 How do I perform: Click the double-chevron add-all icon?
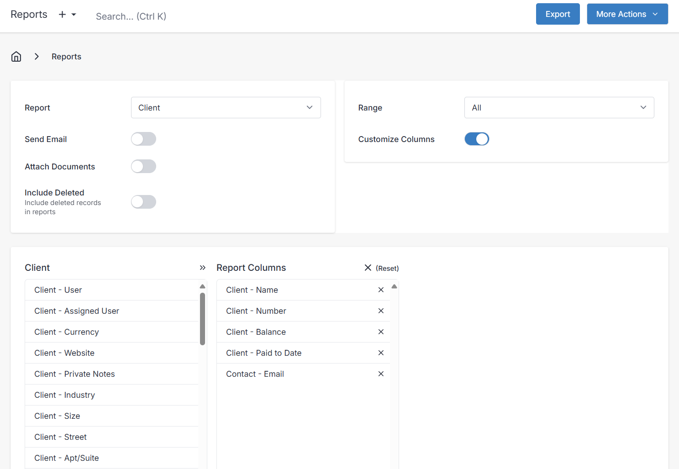[x=203, y=268]
